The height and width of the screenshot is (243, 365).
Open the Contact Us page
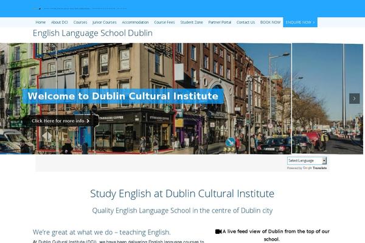pos(246,22)
